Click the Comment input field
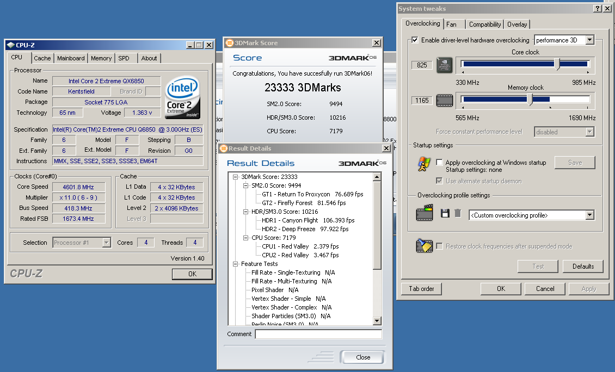 pyautogui.click(x=318, y=334)
